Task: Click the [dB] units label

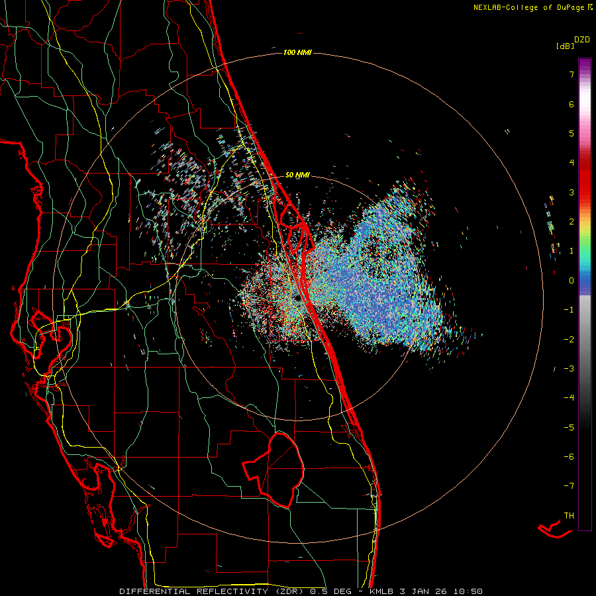Action: tap(565, 46)
